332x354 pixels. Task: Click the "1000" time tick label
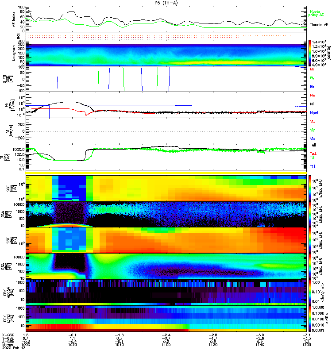(26, 345)
